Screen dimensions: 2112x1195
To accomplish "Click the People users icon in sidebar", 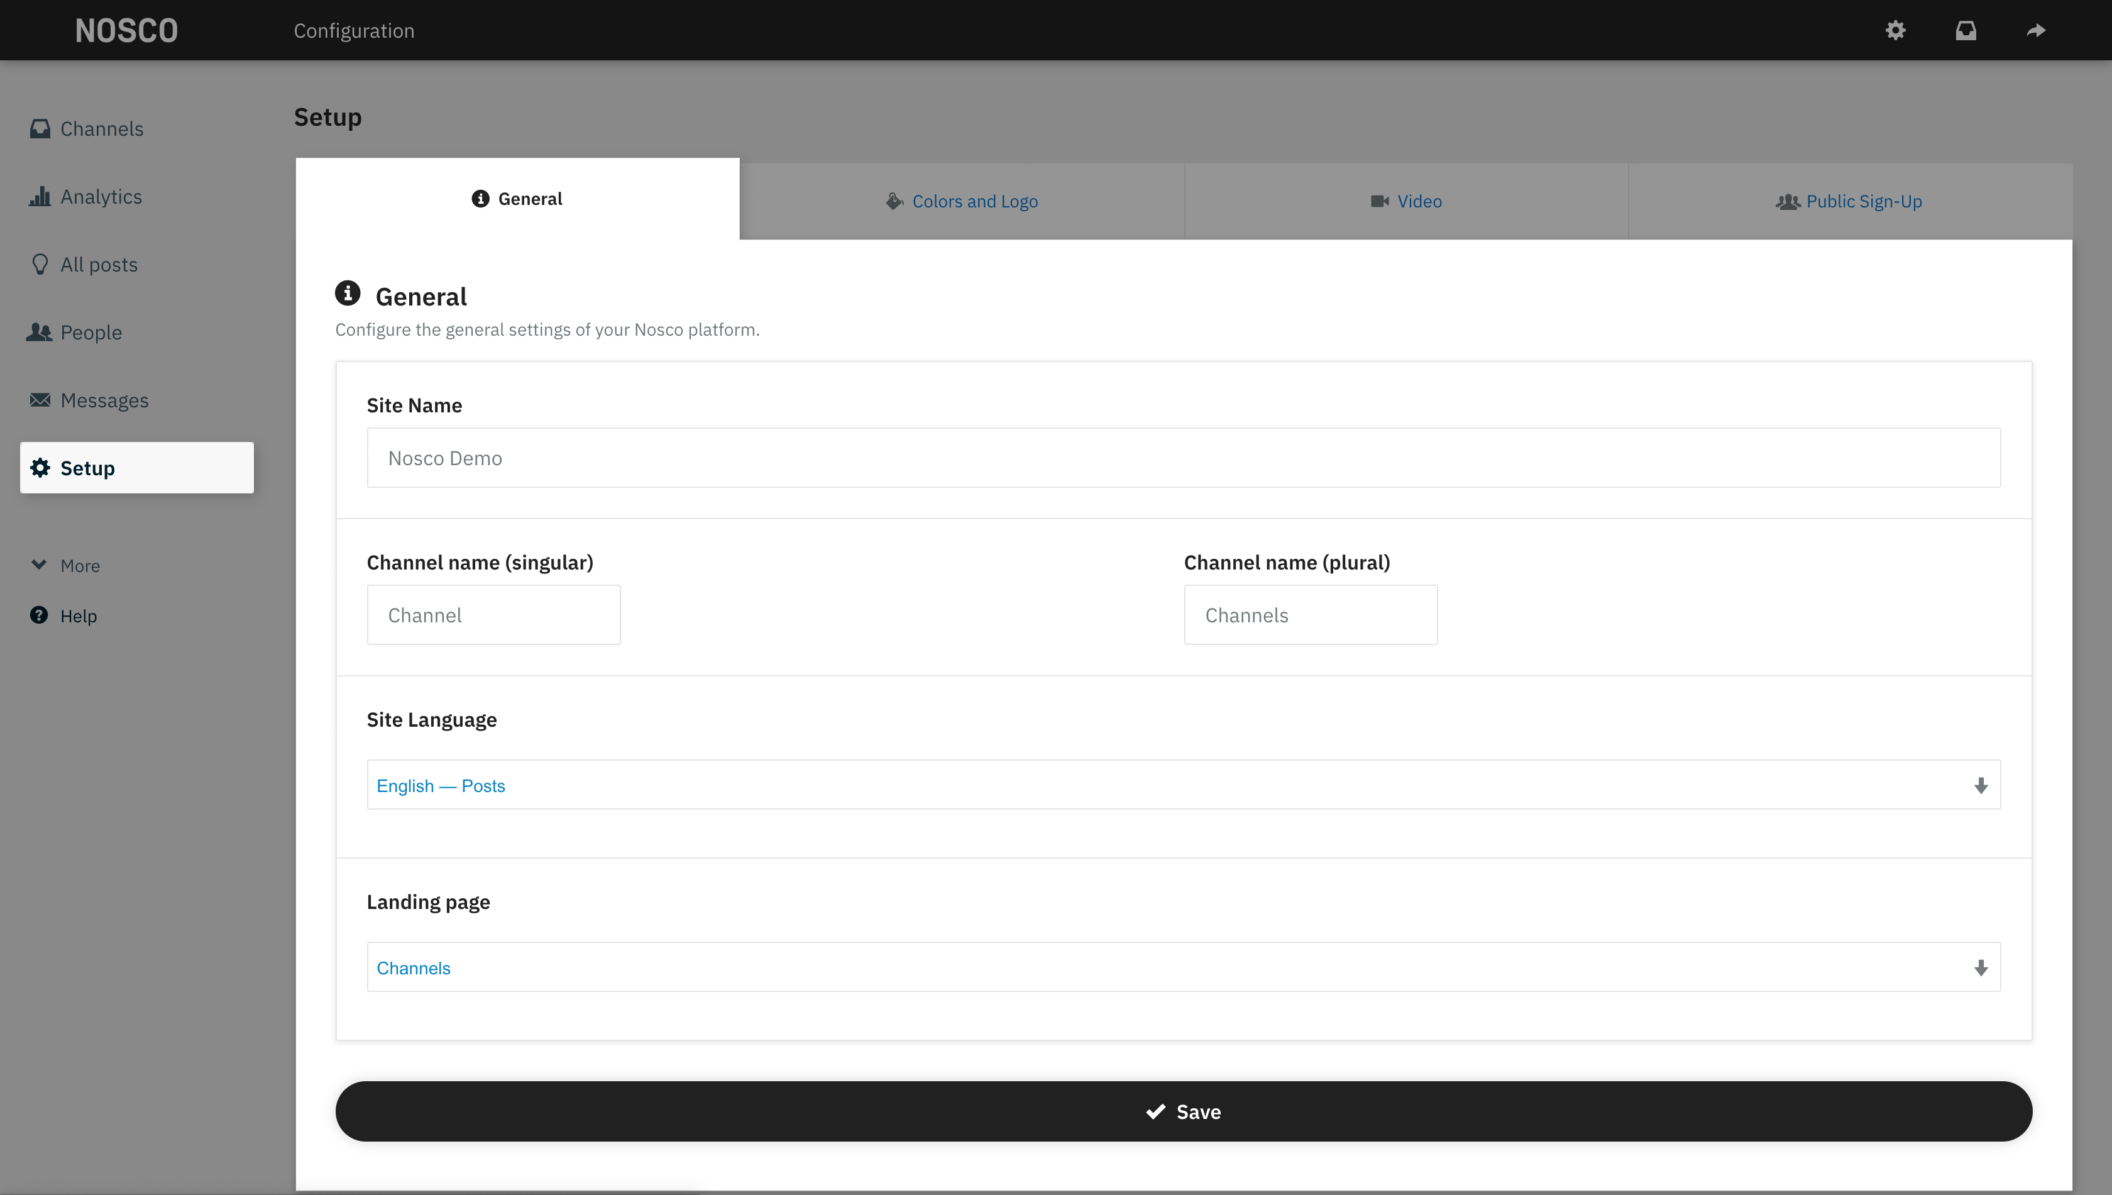I will pyautogui.click(x=40, y=333).
